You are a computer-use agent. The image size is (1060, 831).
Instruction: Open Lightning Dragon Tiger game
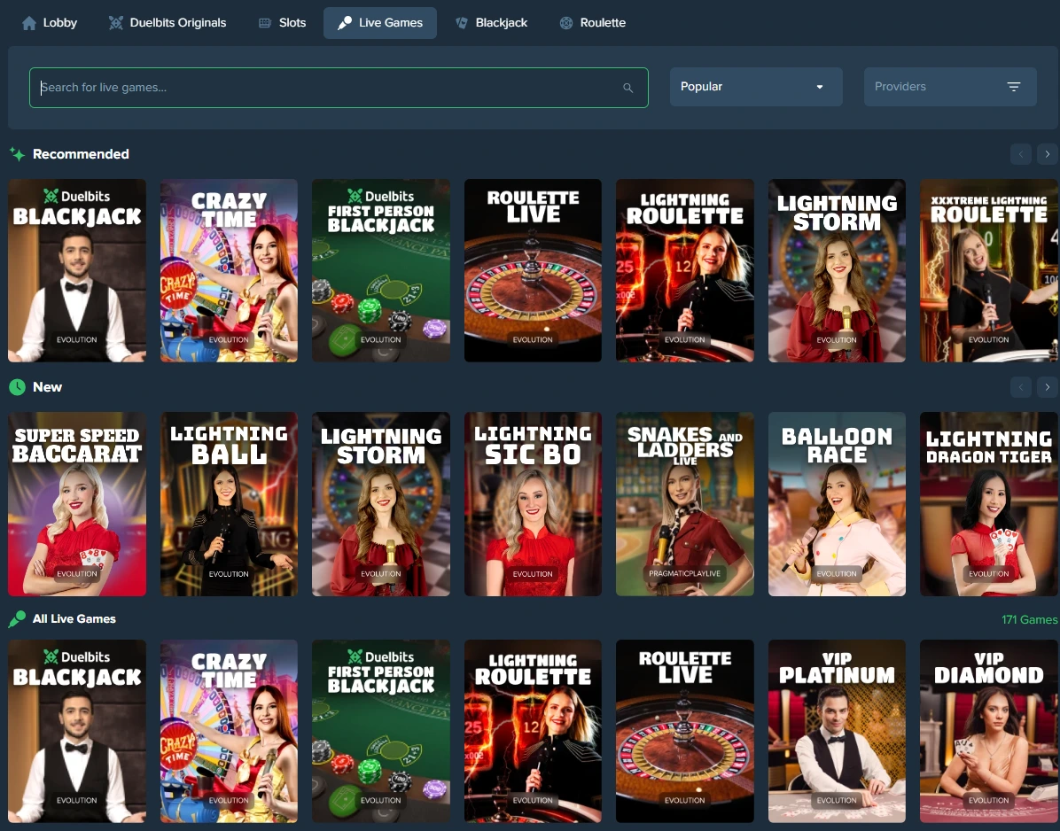(989, 504)
